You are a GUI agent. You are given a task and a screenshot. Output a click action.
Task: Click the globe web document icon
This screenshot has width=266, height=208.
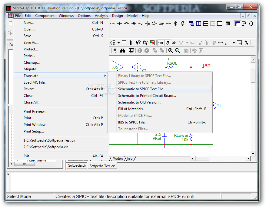tap(145, 43)
